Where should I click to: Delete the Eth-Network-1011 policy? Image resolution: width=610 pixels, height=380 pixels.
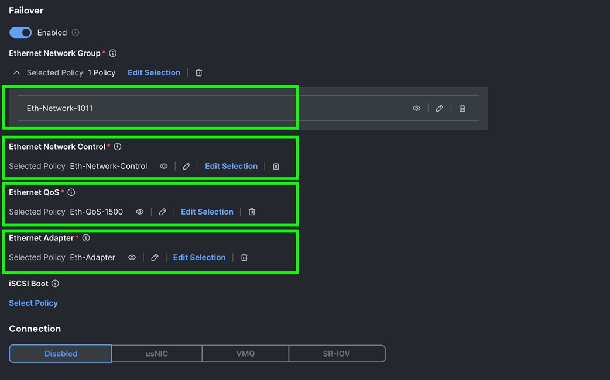[462, 108]
